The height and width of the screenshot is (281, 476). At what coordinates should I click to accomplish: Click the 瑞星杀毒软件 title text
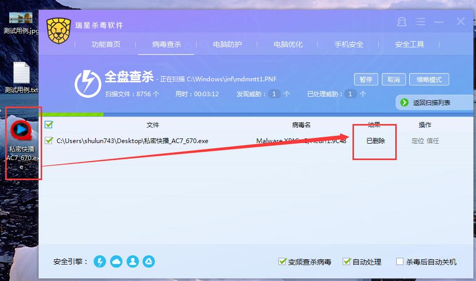pyautogui.click(x=99, y=25)
